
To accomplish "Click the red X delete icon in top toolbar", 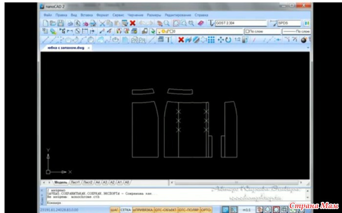I will pyautogui.click(x=132, y=23).
